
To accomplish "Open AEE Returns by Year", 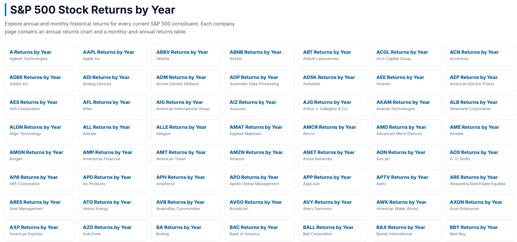I will tap(406, 80).
